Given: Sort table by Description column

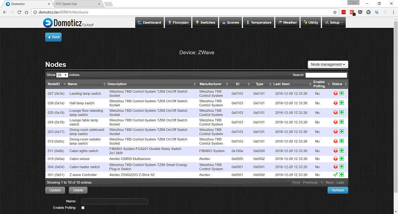Looking at the screenshot, I should pos(152,84).
